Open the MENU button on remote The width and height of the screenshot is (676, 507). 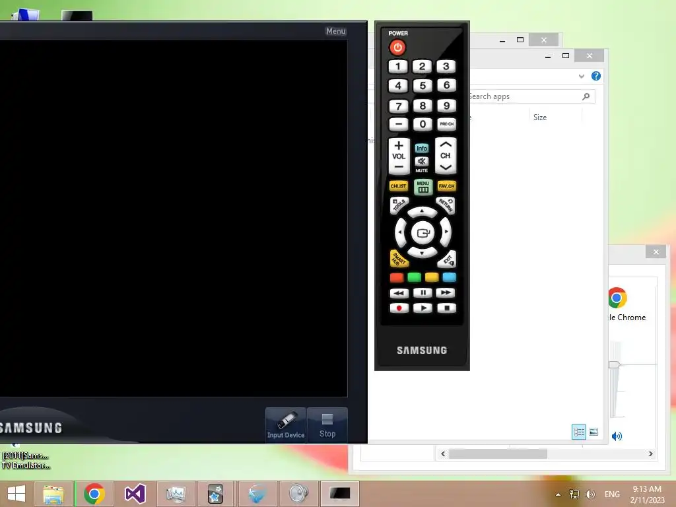[423, 187]
